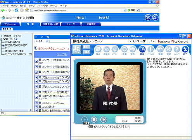
Task: Click Firefox back arrow button
Action: (3, 10)
